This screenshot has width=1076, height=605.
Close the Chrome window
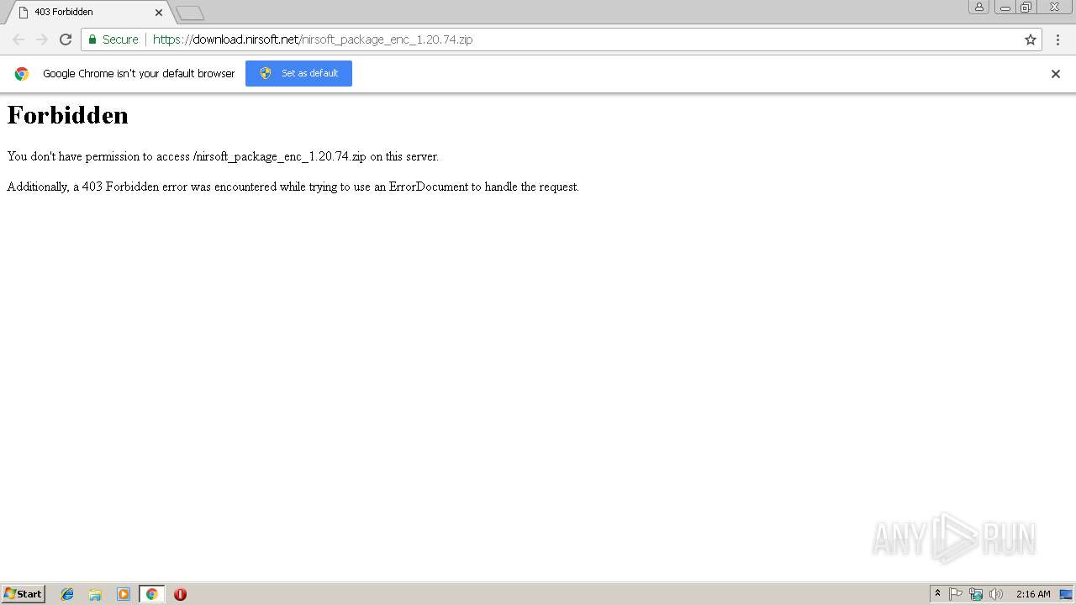click(x=1054, y=7)
